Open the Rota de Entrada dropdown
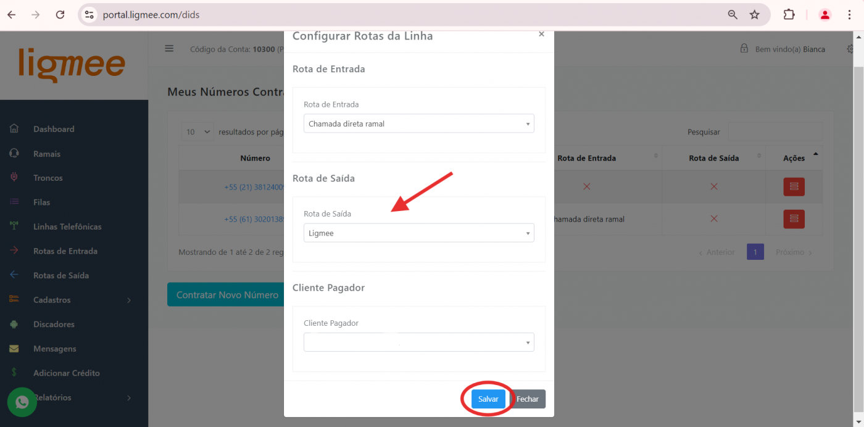Screen dimensions: 864x427 point(419,123)
